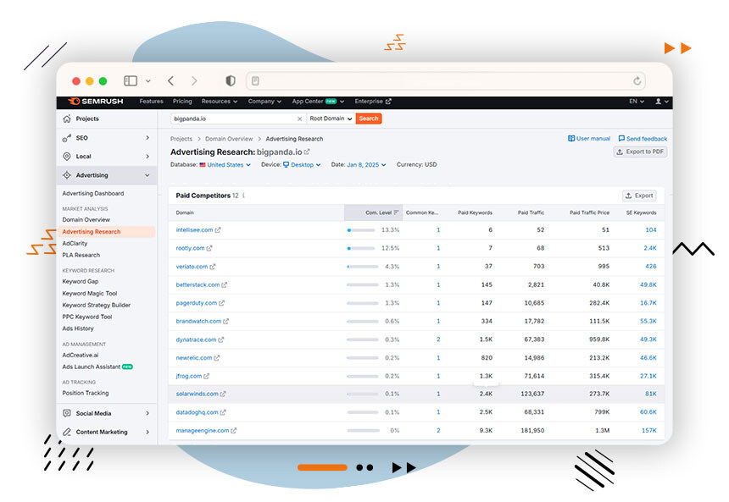Click the Export to PDF button
The height and width of the screenshot is (502, 729).
[640, 152]
